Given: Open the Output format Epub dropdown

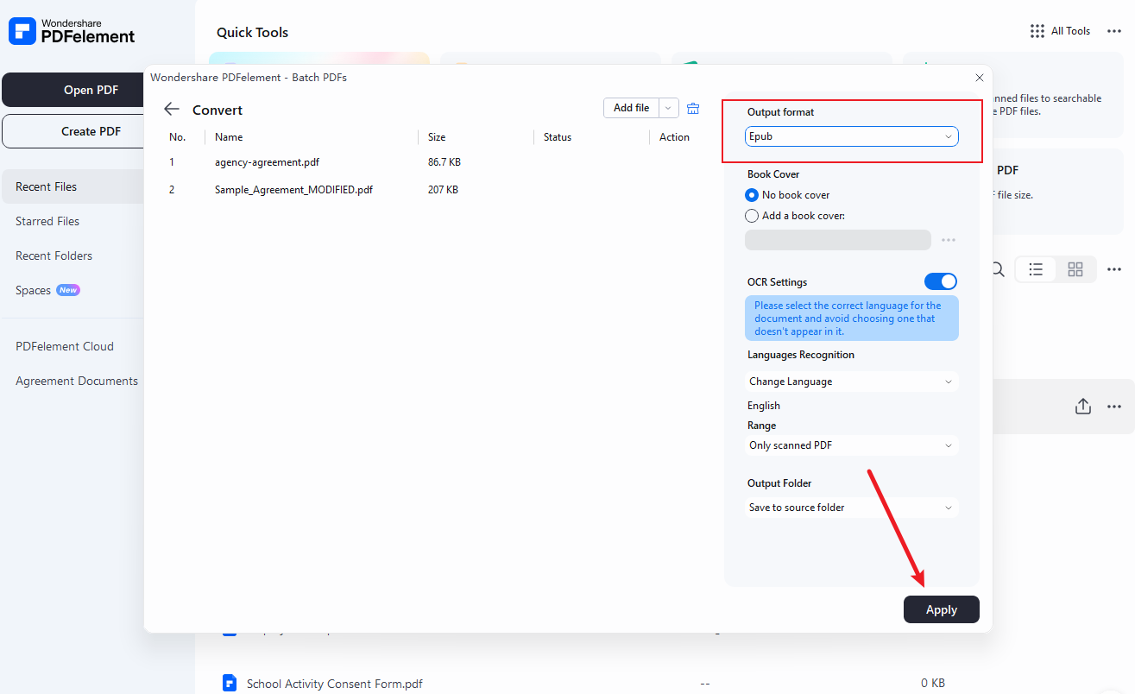Looking at the screenshot, I should tap(851, 136).
